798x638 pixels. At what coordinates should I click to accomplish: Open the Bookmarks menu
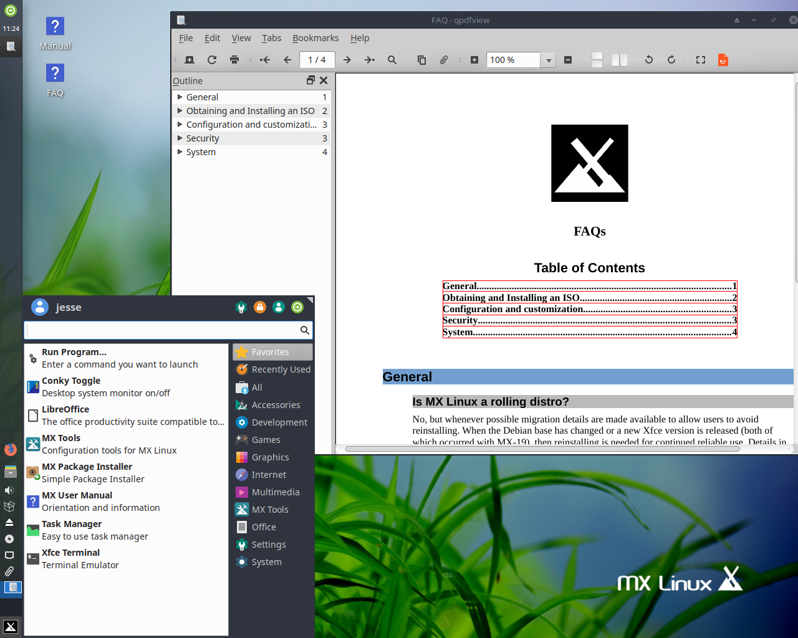tap(315, 38)
